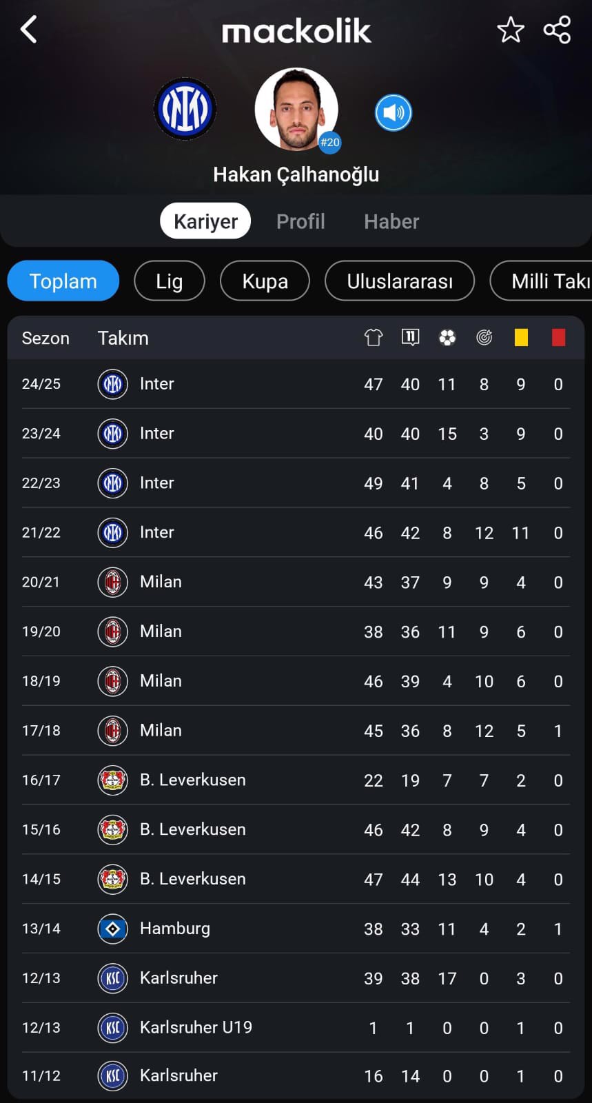
Task: Open the Haber tab
Action: pyautogui.click(x=391, y=221)
